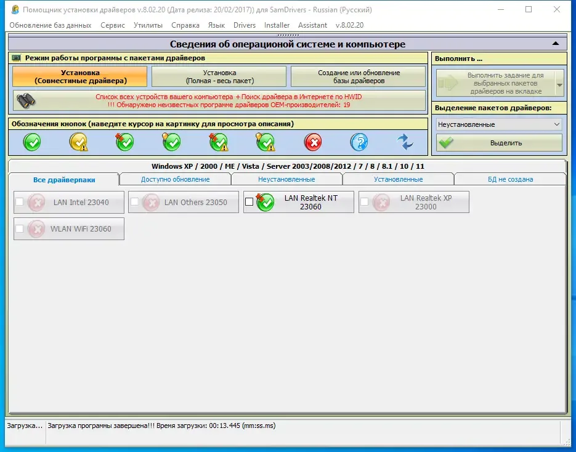
Task: Open dropdown arrow next to Выполнить задание
Action: pyautogui.click(x=559, y=84)
